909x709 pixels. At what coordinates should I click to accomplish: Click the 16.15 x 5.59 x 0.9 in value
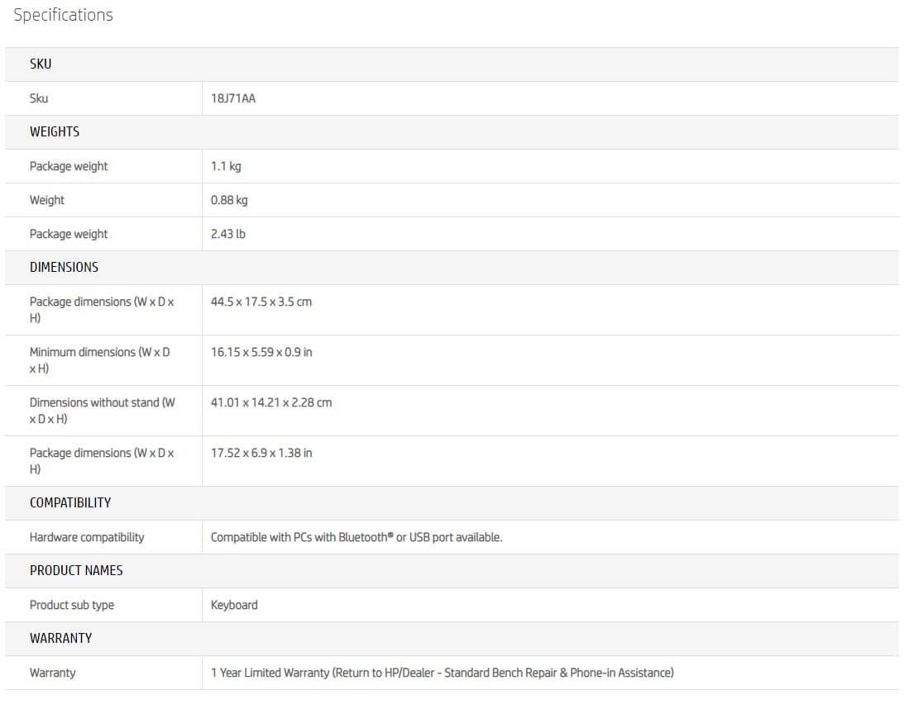coord(261,352)
